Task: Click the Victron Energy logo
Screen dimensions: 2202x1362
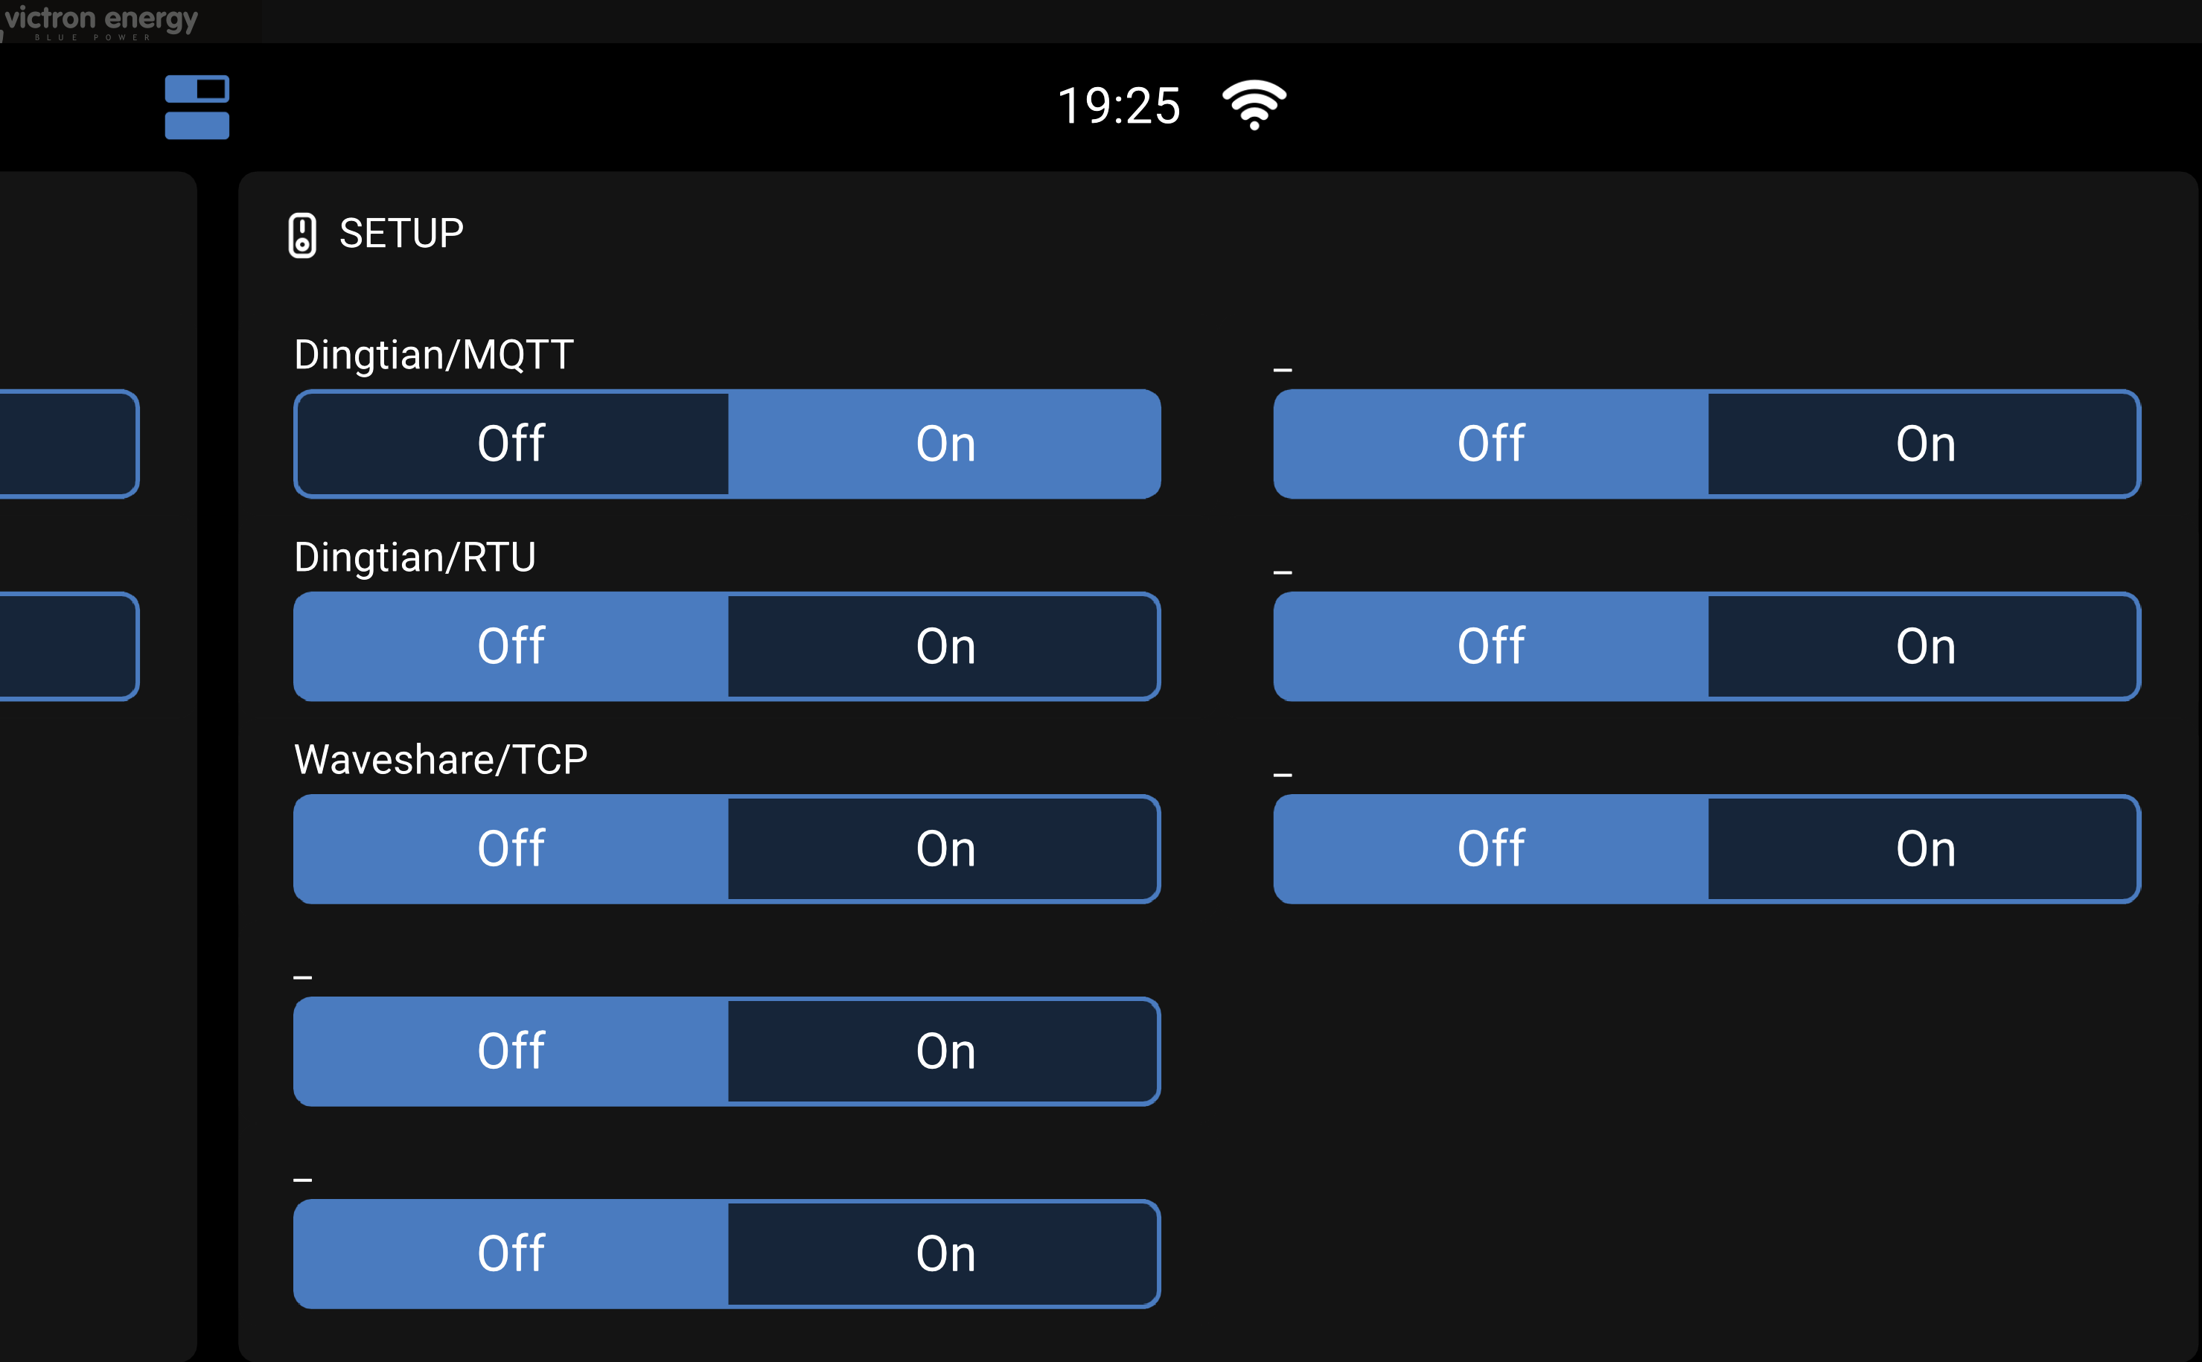Action: (x=99, y=21)
